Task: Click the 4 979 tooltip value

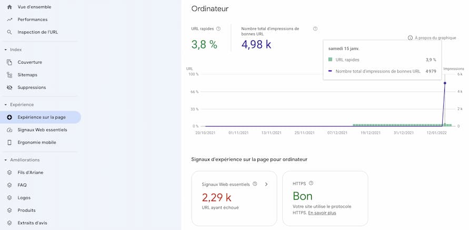Action: coord(431,71)
